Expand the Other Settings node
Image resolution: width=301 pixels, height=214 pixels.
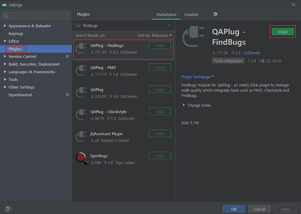5,87
